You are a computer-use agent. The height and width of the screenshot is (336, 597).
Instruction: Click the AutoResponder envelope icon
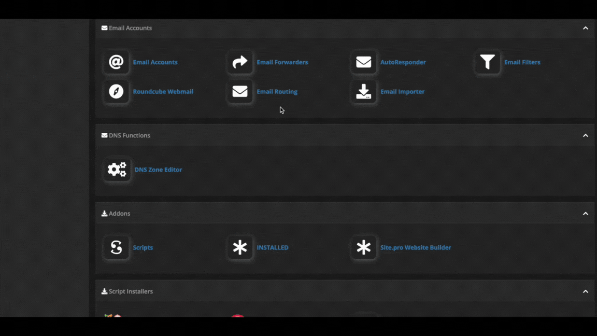(x=364, y=62)
